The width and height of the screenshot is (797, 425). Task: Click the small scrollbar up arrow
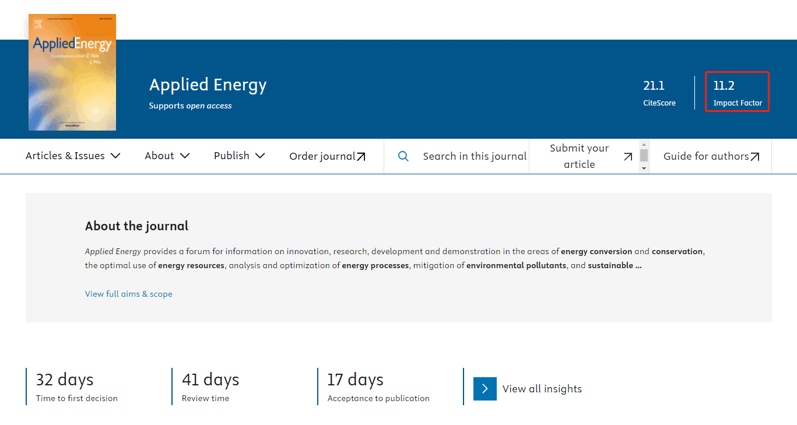[644, 144]
